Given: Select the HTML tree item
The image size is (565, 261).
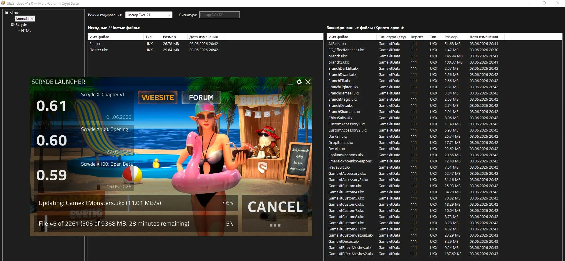Looking at the screenshot, I should (x=26, y=30).
